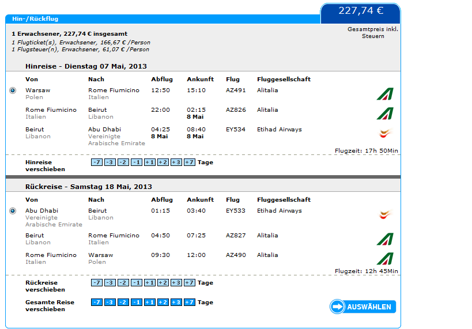Click the 15:10 arrival time

(197, 90)
